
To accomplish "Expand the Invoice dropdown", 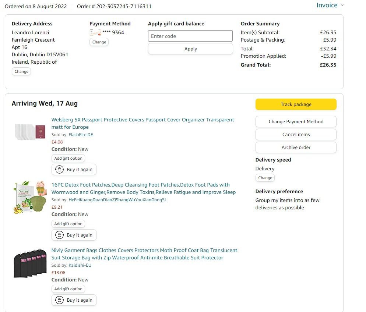I will (x=330, y=5).
